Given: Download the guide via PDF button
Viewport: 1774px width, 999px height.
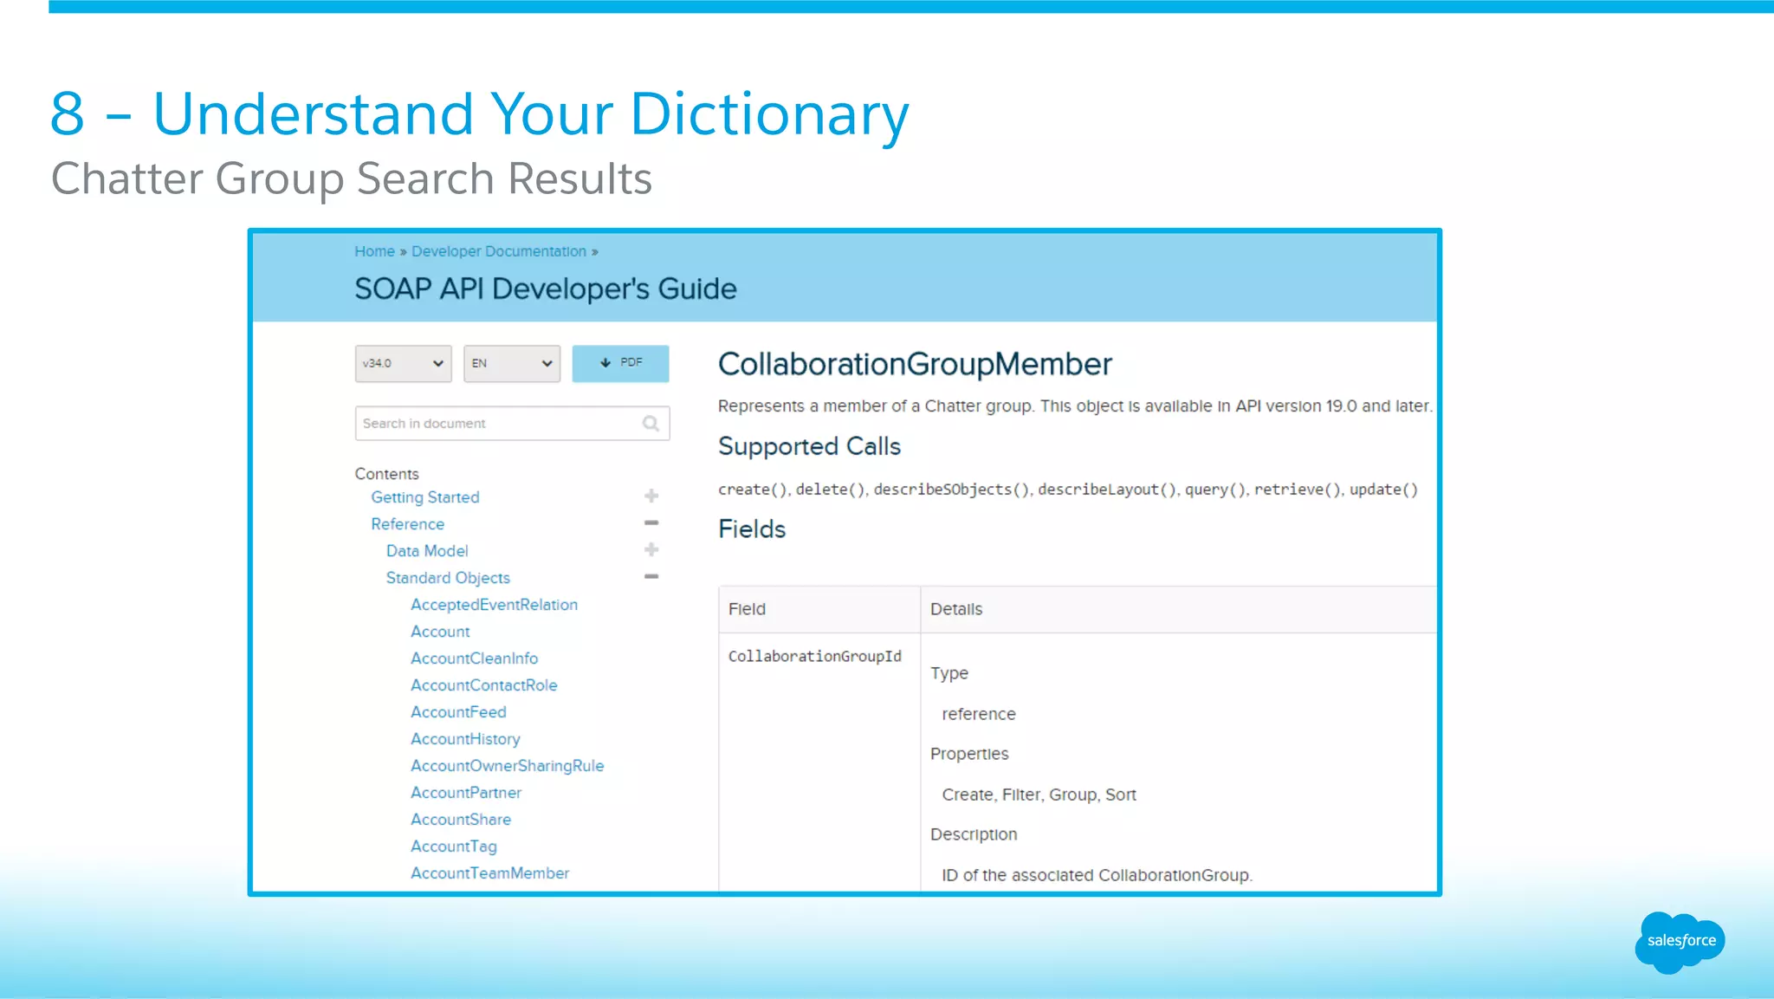Looking at the screenshot, I should [x=620, y=363].
